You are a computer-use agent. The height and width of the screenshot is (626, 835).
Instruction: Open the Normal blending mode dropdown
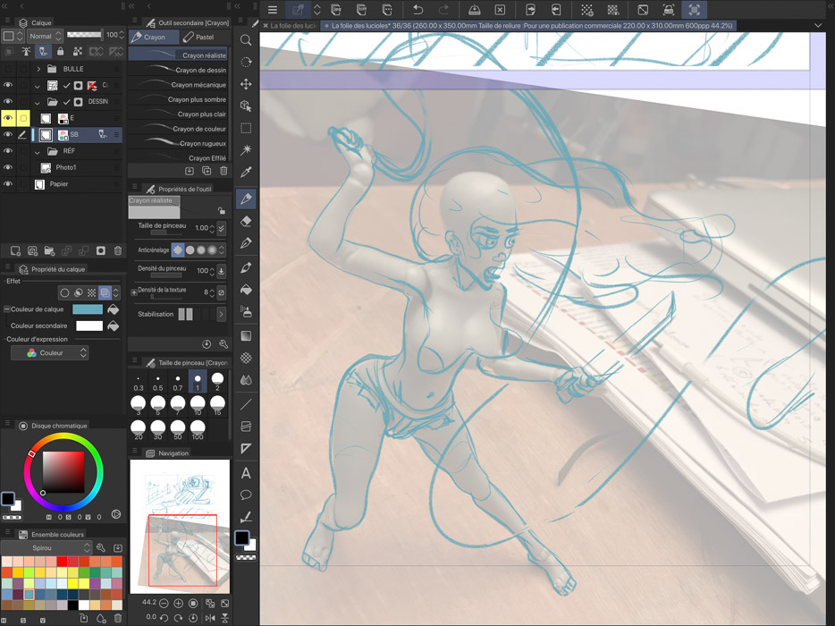coord(45,36)
